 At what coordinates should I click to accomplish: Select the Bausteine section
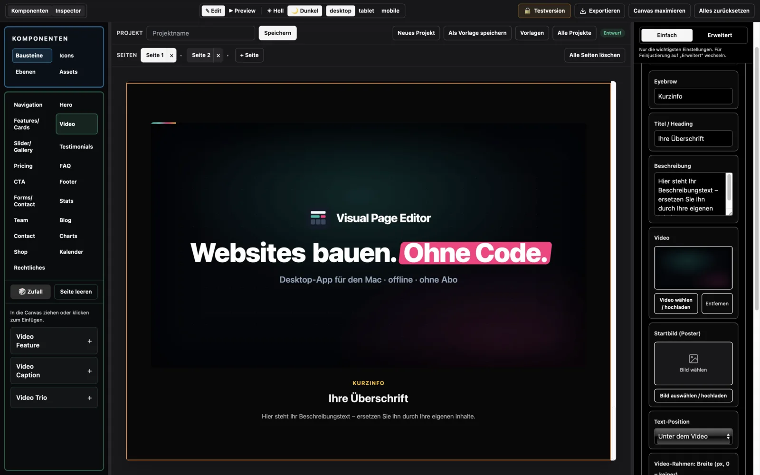pos(32,56)
